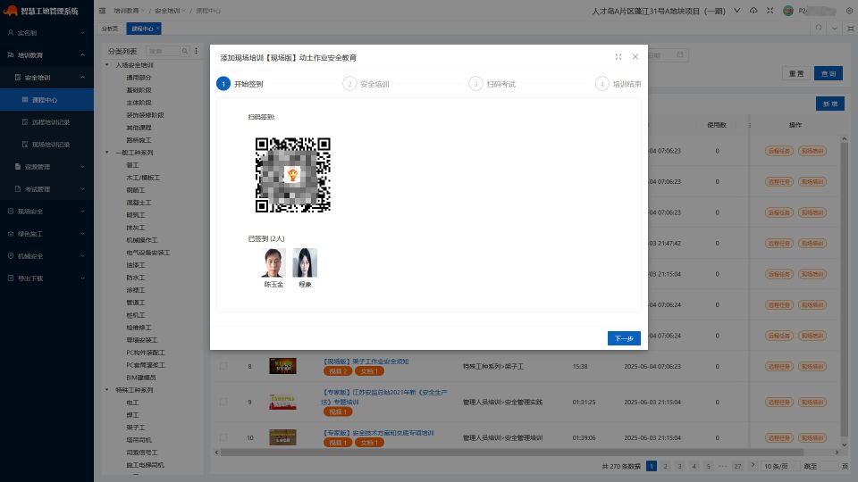Click the fullscreen icon in top header
Image resolution: width=858 pixels, height=482 pixels.
pyautogui.click(x=770, y=11)
